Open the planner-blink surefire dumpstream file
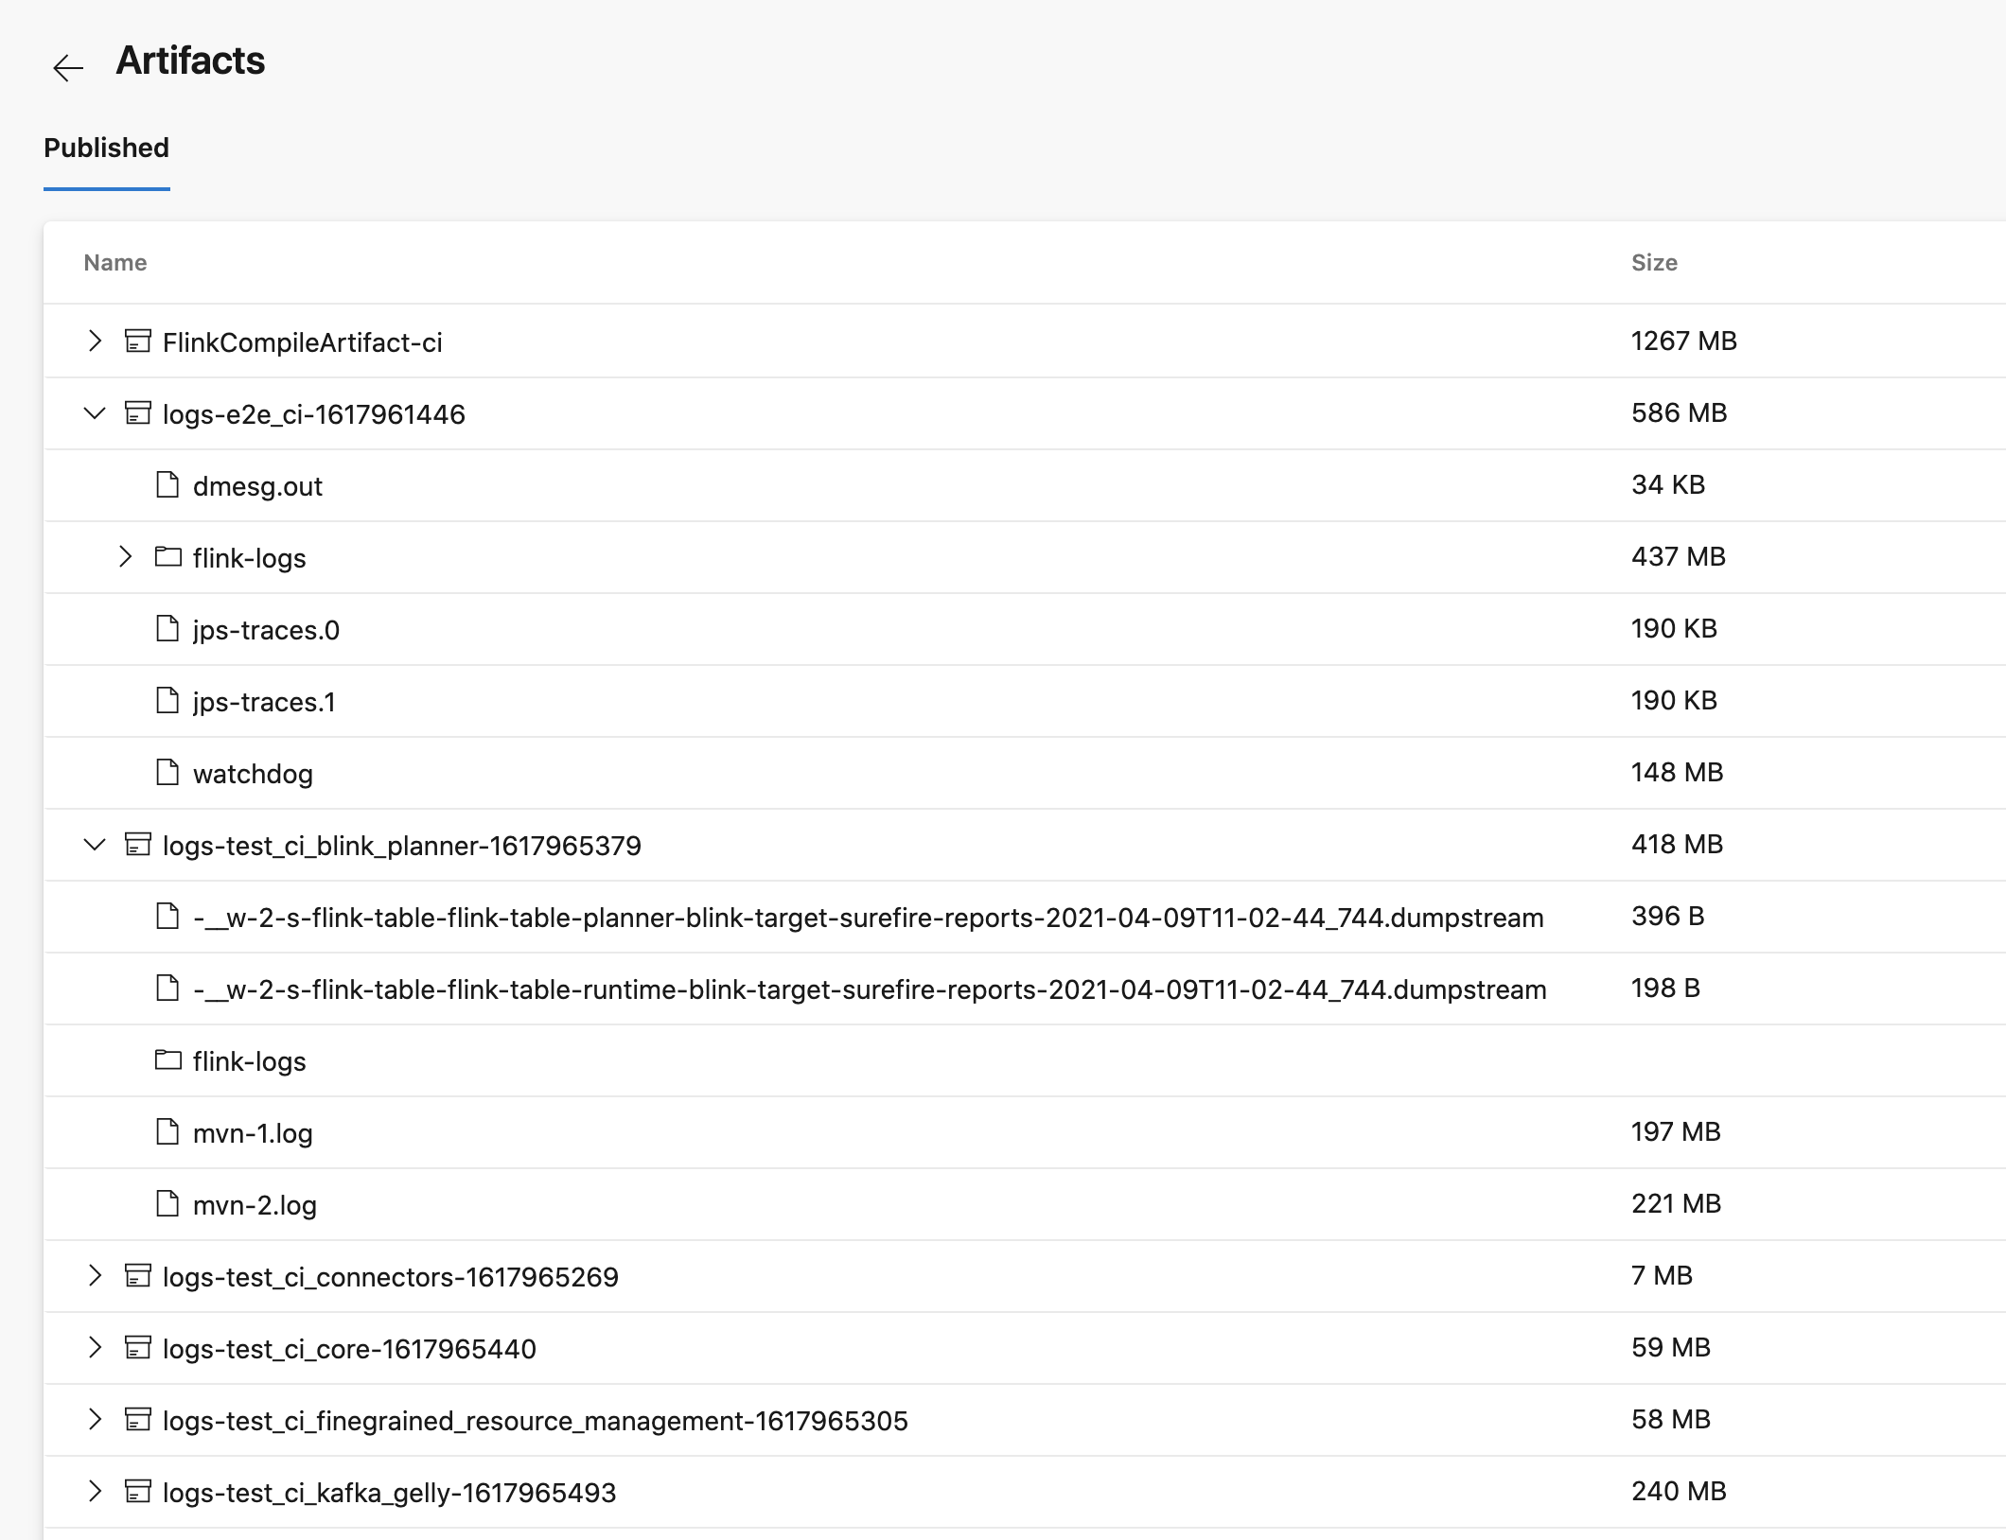 pos(868,918)
